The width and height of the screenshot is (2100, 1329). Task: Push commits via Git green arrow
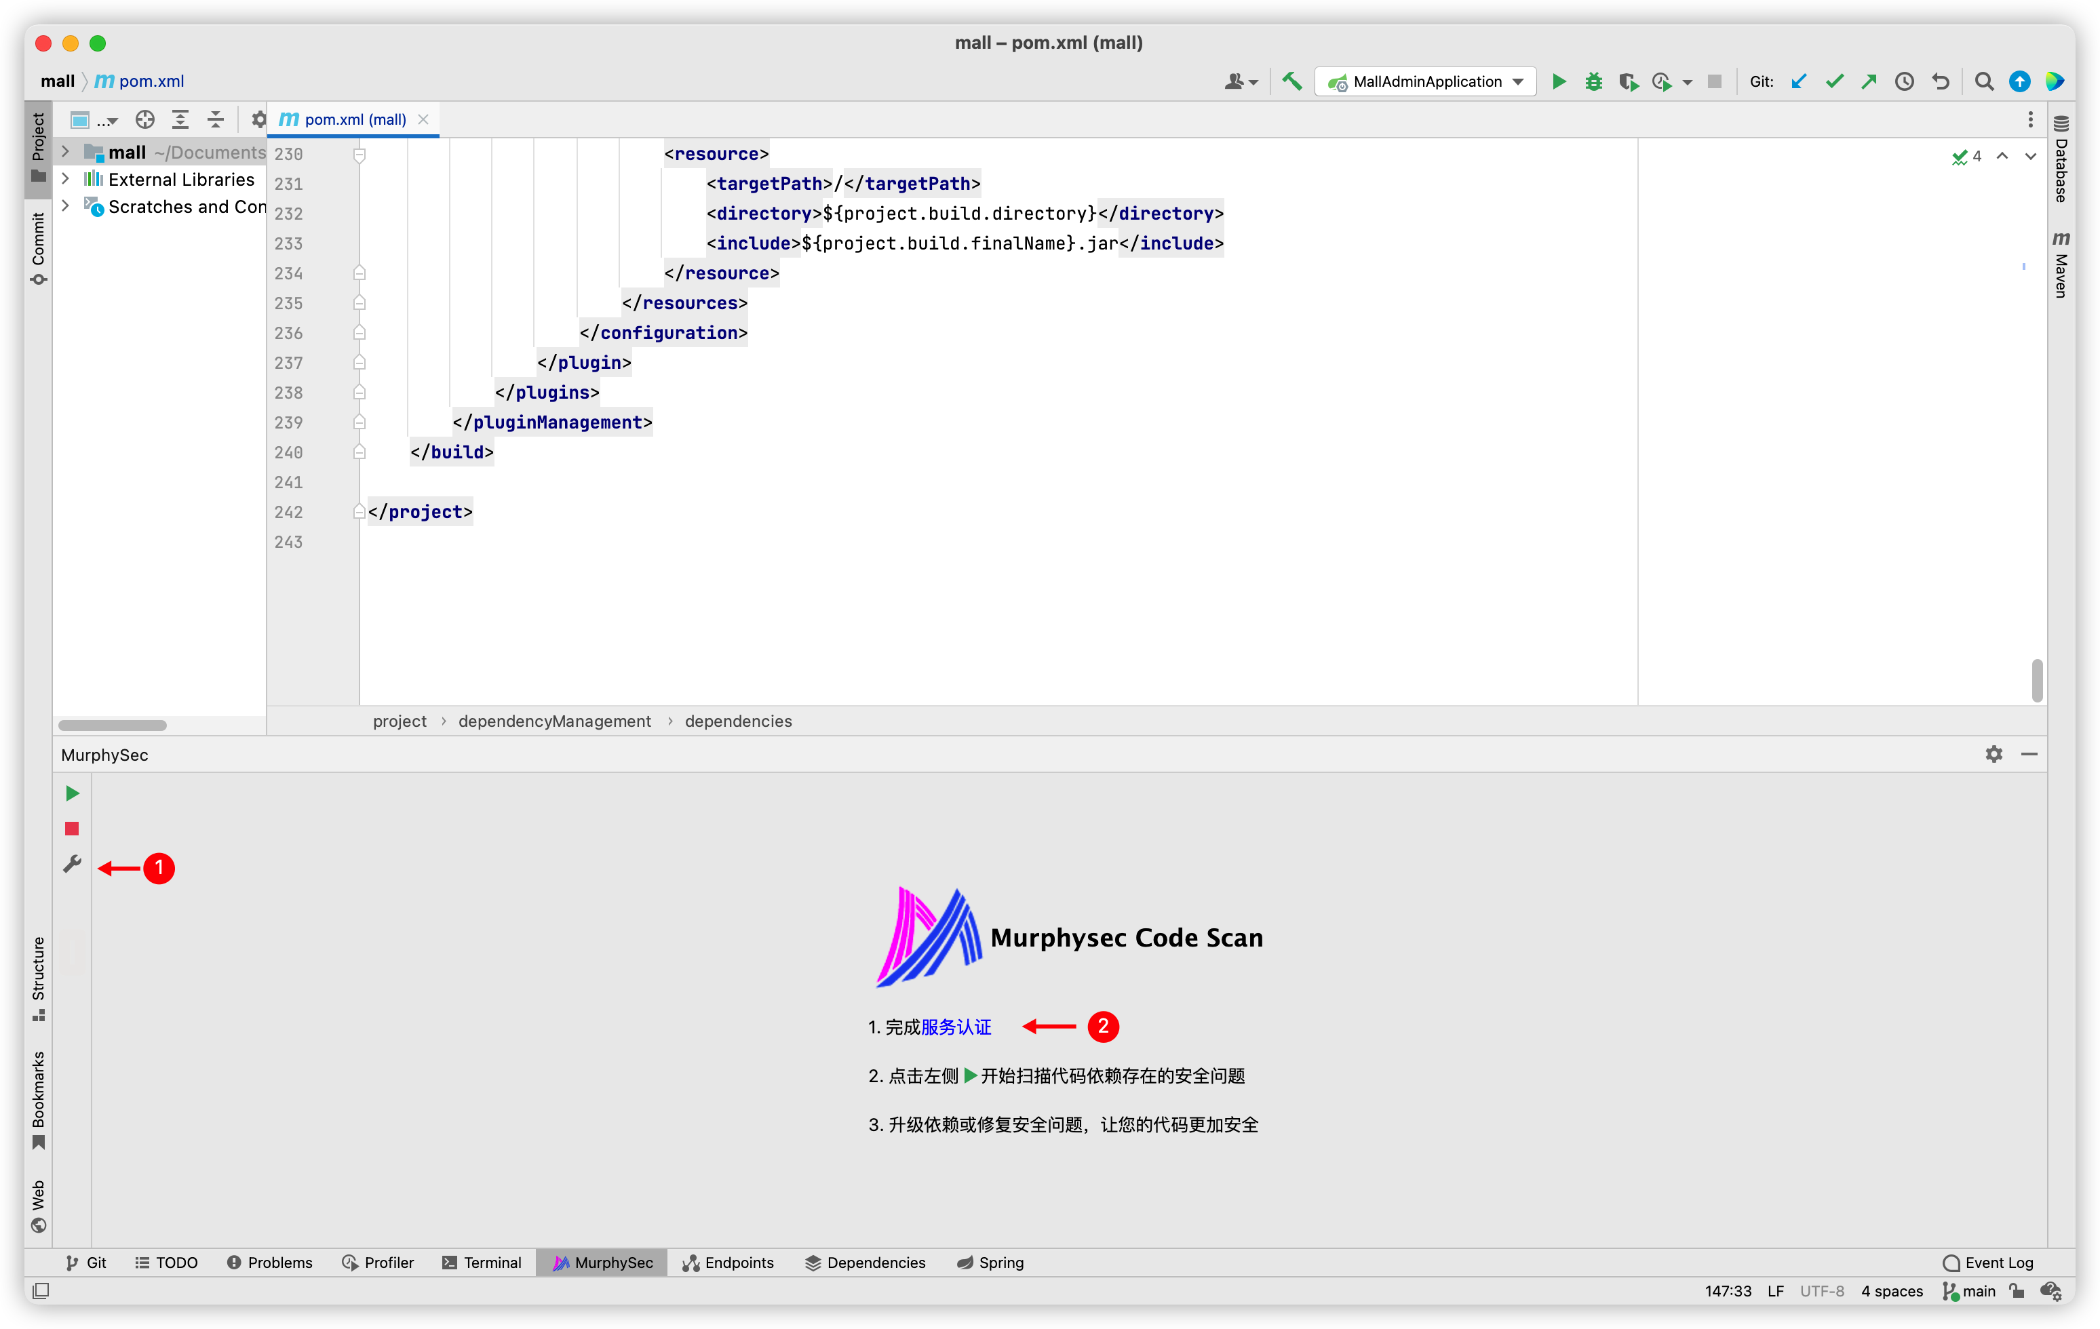tap(1869, 81)
